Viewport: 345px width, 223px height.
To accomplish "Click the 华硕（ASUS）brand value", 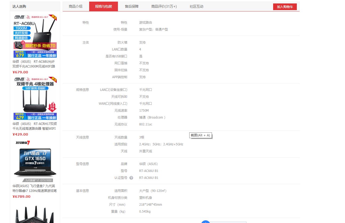I will [149, 164].
